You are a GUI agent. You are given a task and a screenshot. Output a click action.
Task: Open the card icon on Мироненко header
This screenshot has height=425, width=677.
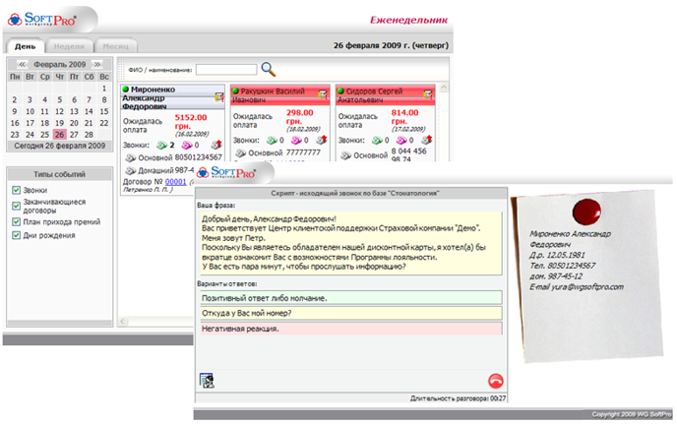point(215,93)
